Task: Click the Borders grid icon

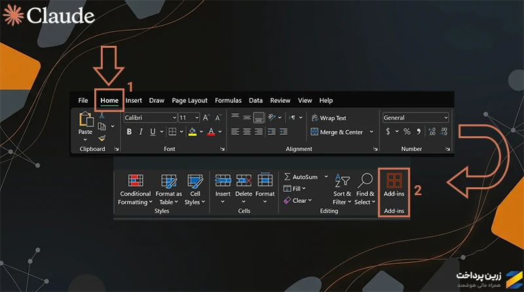Action: pos(172,132)
